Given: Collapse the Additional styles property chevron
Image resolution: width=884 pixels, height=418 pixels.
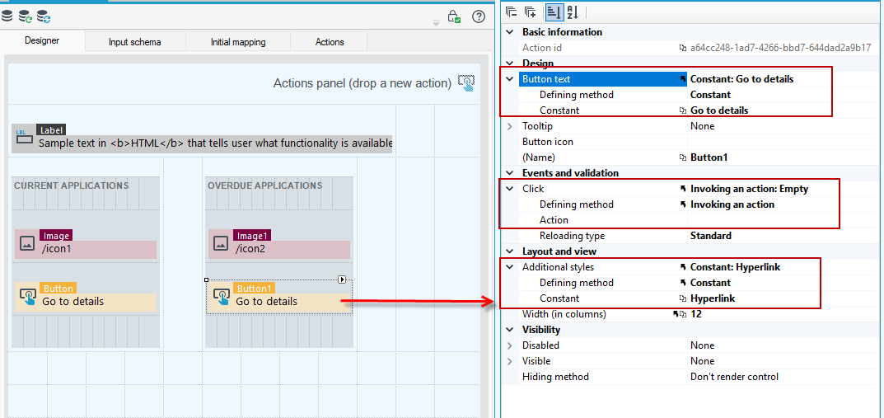Looking at the screenshot, I should pyautogui.click(x=510, y=267).
